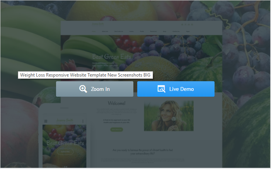Open the hamburger menu in mobile preview
The height and width of the screenshot is (169, 271).
[46, 121]
